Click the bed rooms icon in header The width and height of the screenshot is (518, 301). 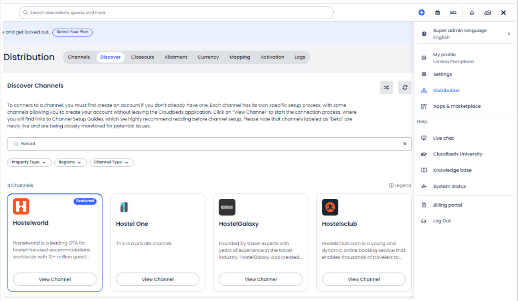pyautogui.click(x=453, y=13)
